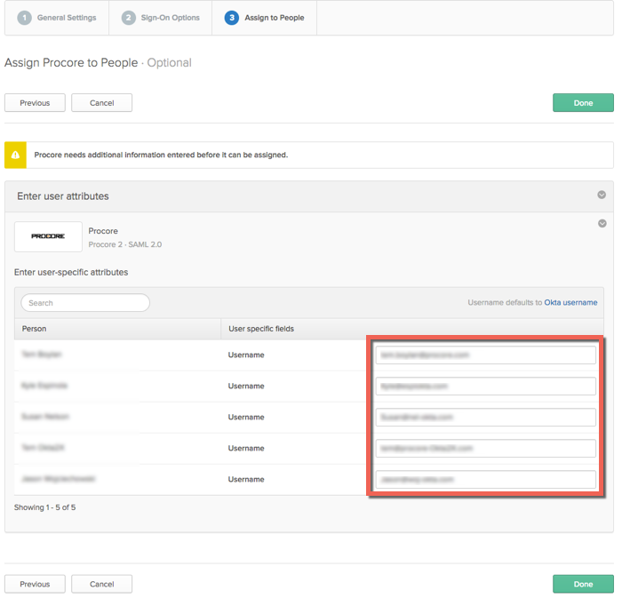The width and height of the screenshot is (622, 598).
Task: Focus the Search people field
Action: tap(85, 303)
